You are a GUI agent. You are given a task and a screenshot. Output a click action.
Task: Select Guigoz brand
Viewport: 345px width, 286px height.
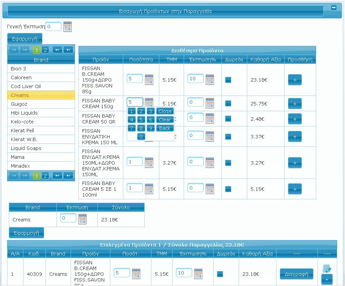point(41,104)
